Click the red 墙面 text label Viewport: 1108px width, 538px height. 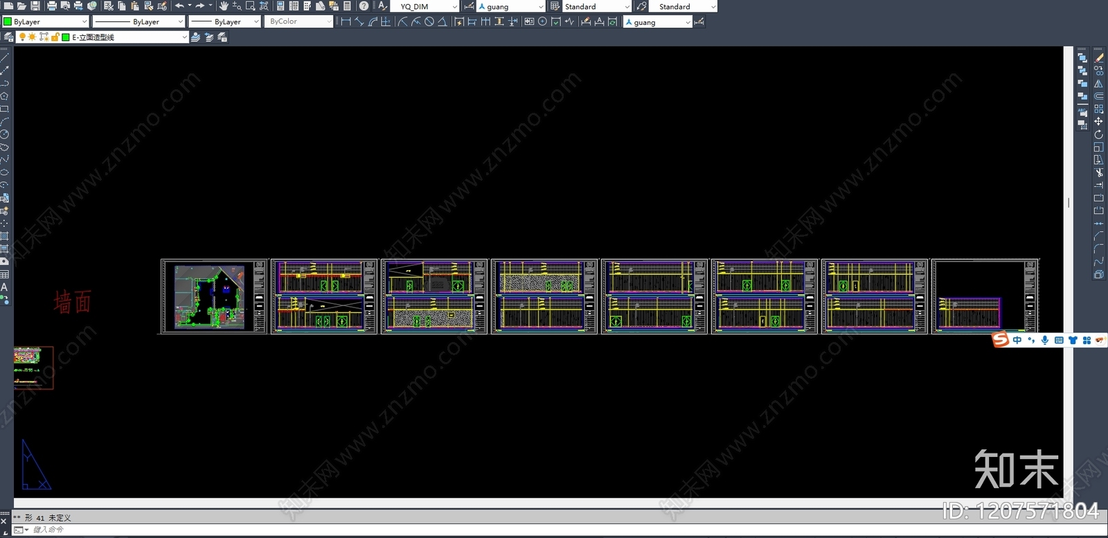pyautogui.click(x=73, y=302)
